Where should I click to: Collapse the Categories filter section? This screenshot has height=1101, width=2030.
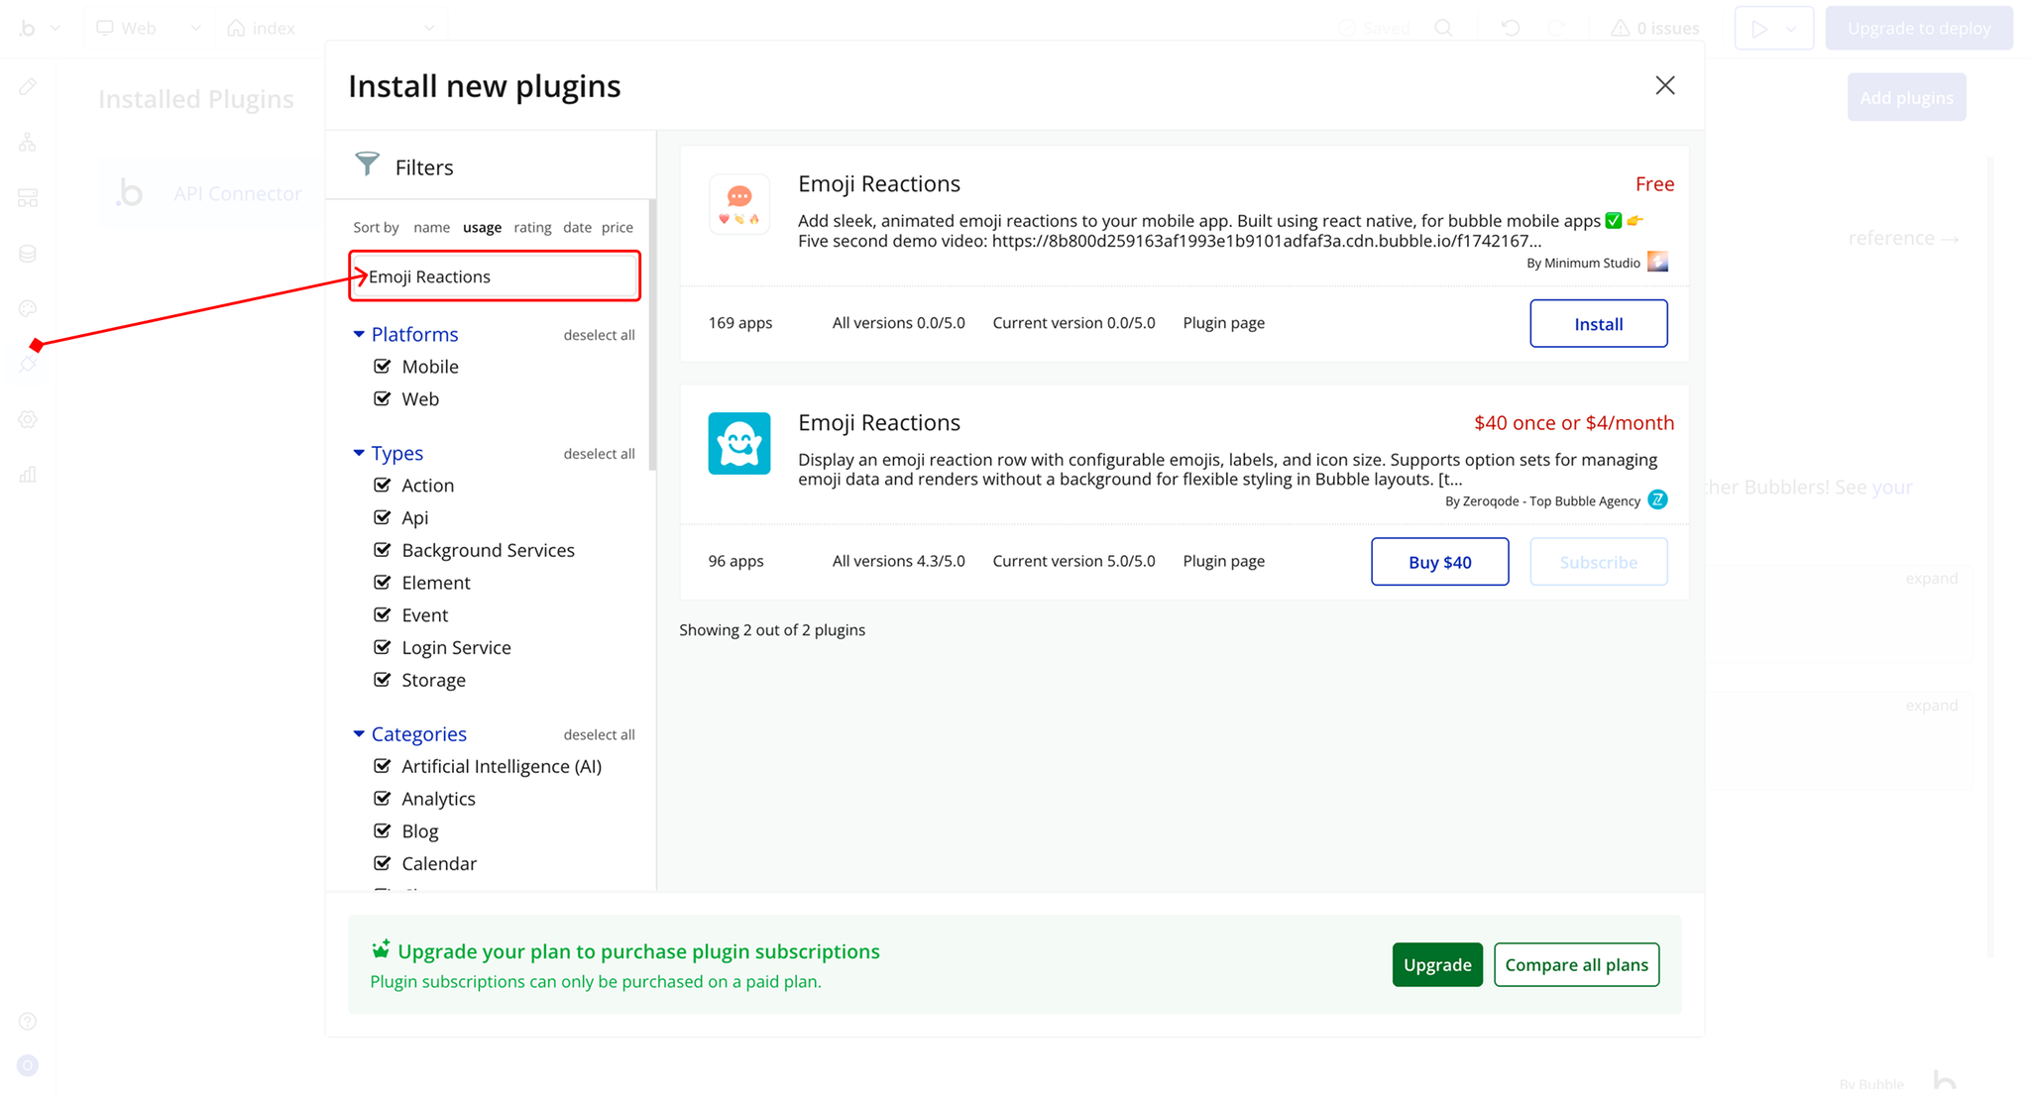(359, 734)
